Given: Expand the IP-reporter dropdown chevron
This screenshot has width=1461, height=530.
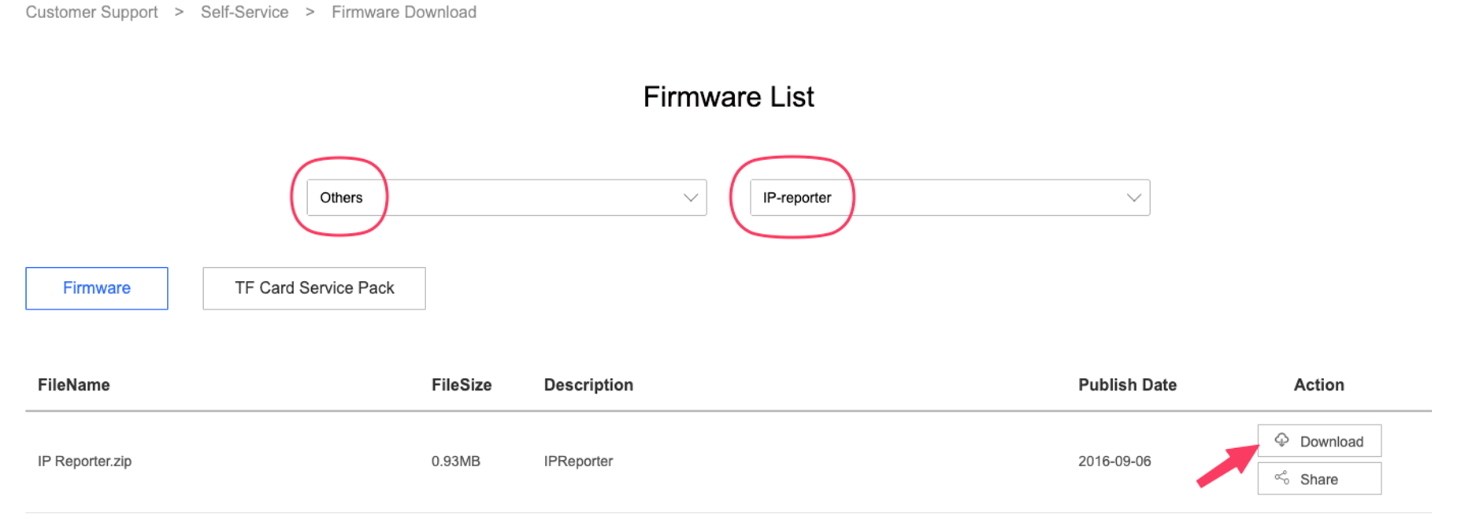Looking at the screenshot, I should (x=1134, y=198).
